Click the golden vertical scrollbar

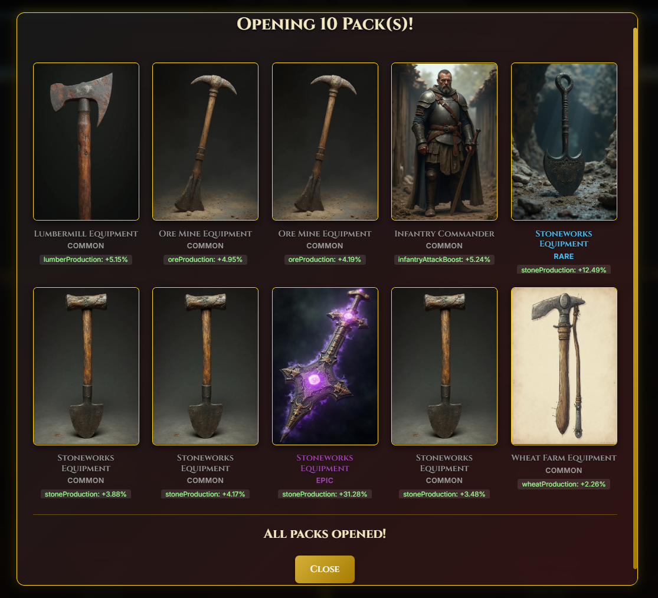coord(635,298)
